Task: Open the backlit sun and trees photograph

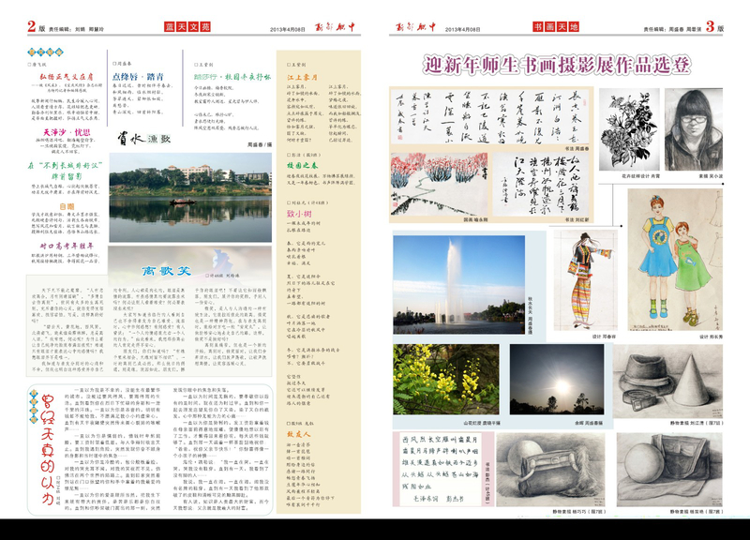Action: (x=557, y=380)
